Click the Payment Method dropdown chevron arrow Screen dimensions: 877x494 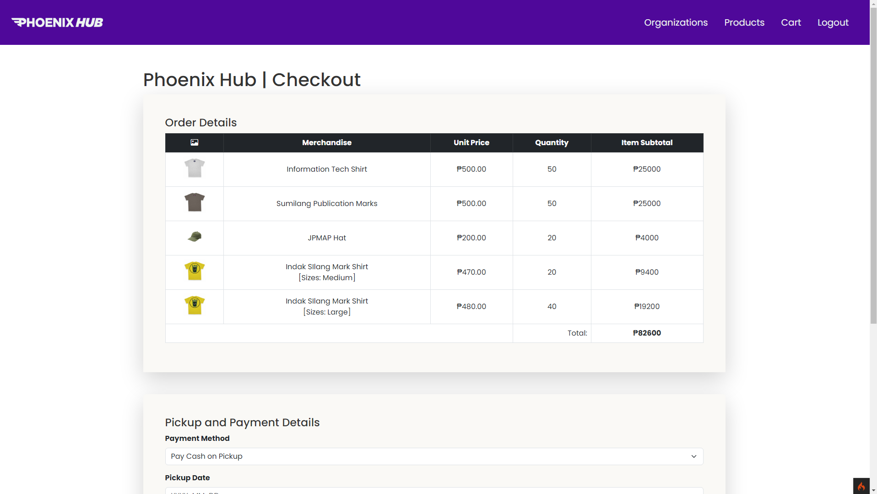(693, 456)
